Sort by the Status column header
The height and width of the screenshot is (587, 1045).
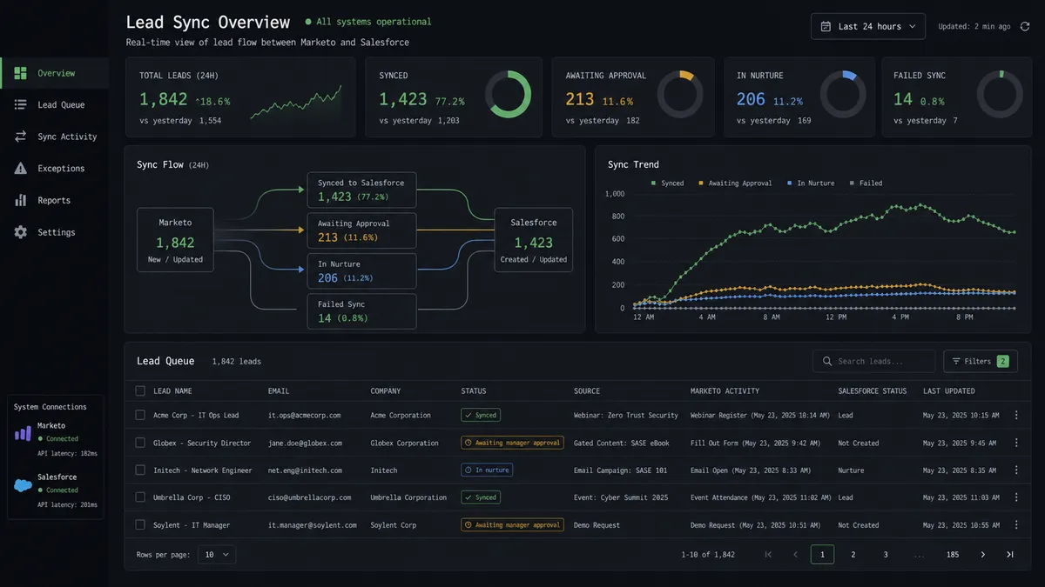tap(474, 391)
